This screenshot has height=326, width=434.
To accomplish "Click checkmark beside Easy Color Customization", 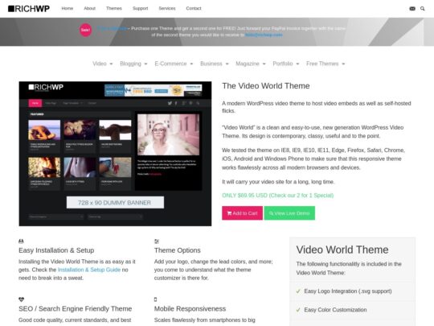I will [x=298, y=310].
